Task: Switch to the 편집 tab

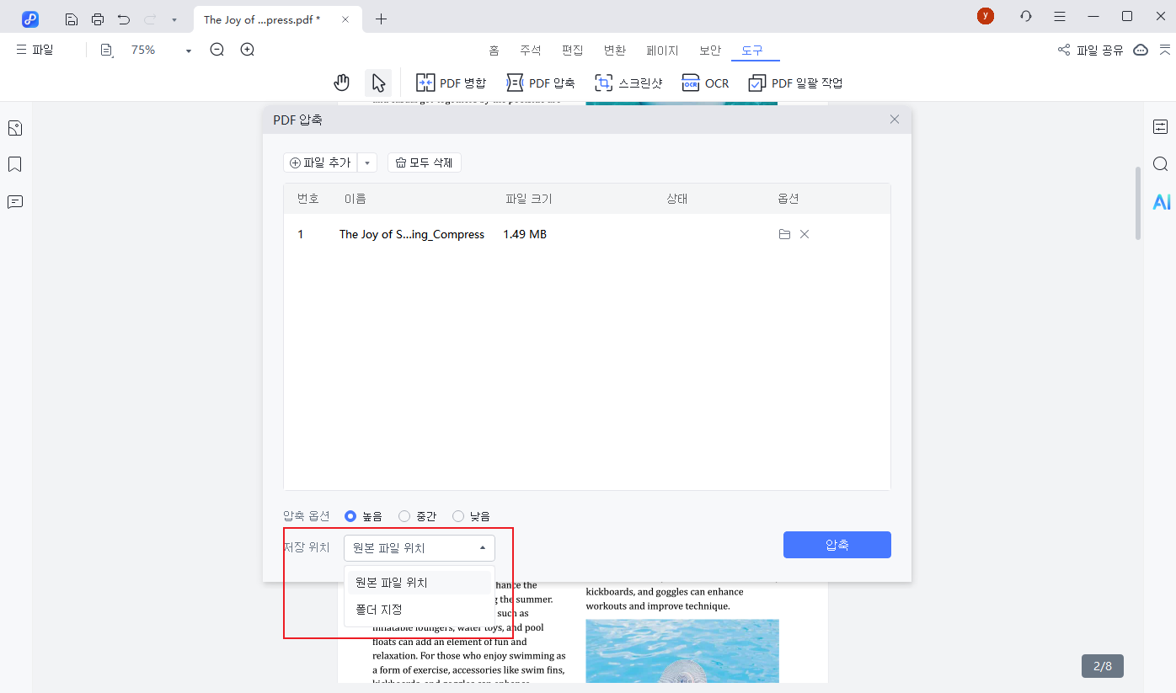Action: [573, 50]
